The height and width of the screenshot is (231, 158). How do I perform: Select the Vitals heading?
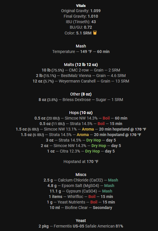(81, 5)
